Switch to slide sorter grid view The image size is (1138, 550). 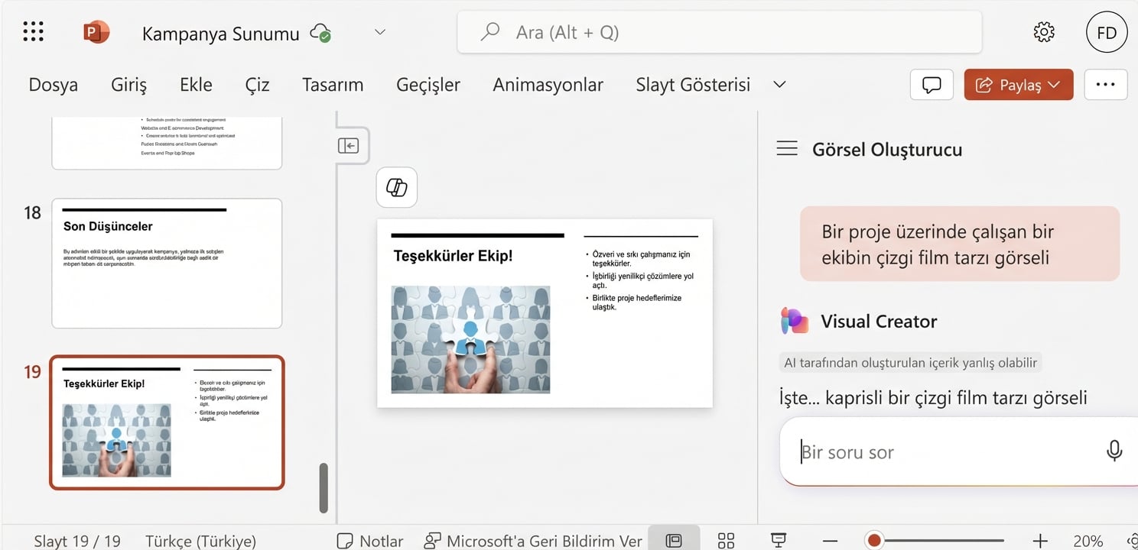coord(725,540)
